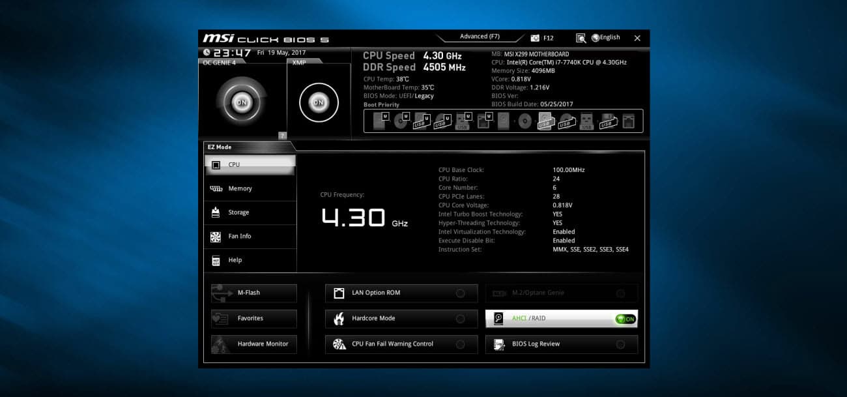The width and height of the screenshot is (847, 397).
Task: Enable CPU Fan Fail Warning Control toggle
Action: coord(461,344)
